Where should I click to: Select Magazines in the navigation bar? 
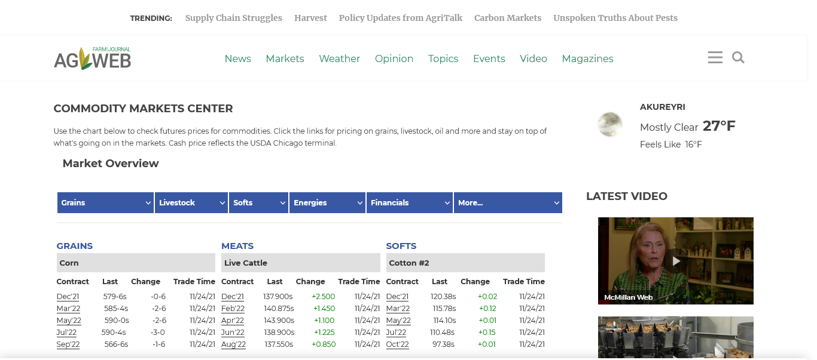tap(587, 59)
